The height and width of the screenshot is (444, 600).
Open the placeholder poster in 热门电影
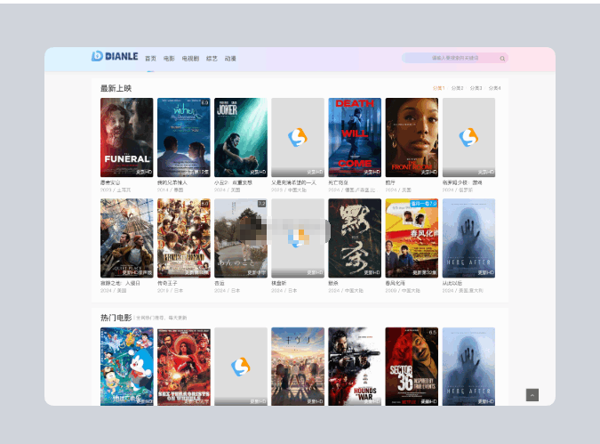(x=241, y=367)
